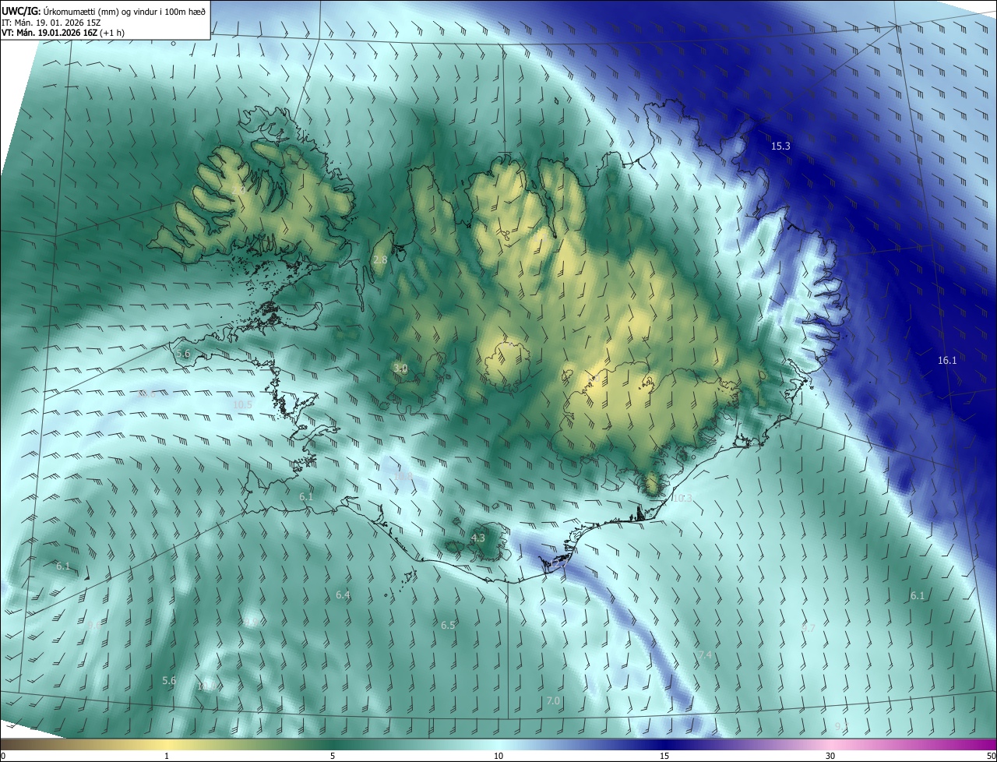The width and height of the screenshot is (997, 762).
Task: Click the 6.4 value label on the map
Action: [343, 595]
